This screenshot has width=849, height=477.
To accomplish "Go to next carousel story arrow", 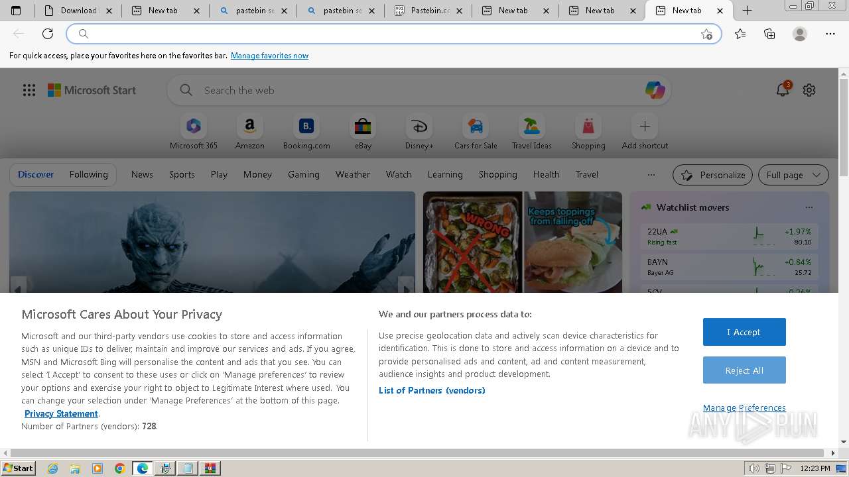I will tap(406, 286).
